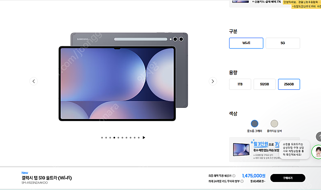
Task: Click the scroll-to-top arrow button
Action: click(x=319, y=137)
